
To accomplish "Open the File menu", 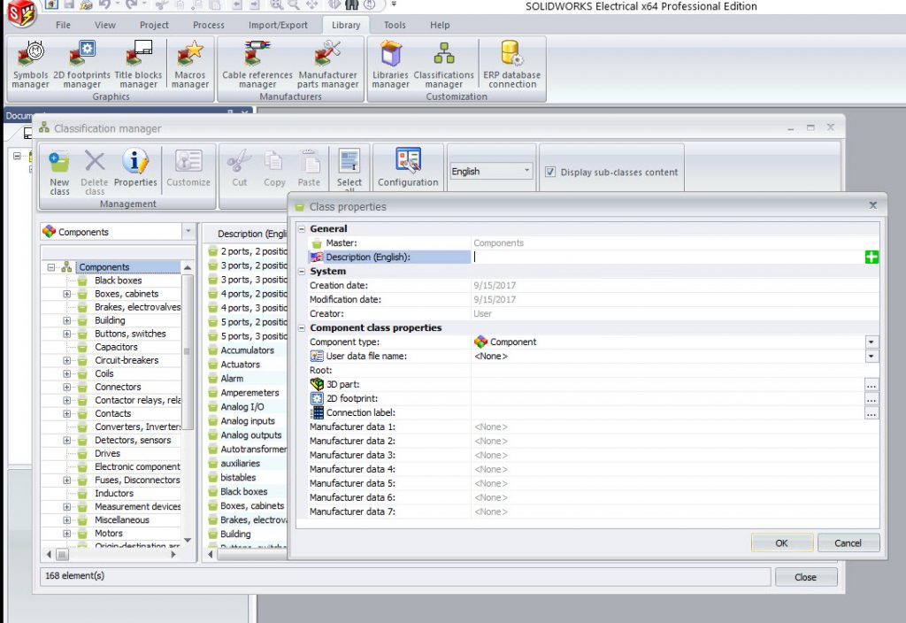I will pos(63,26).
